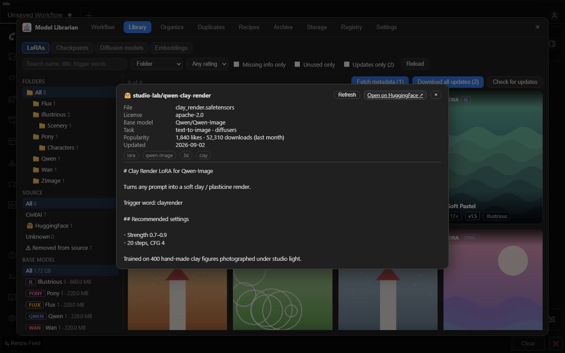Toggle the Updates only checkbox
565x353 pixels.
point(347,64)
